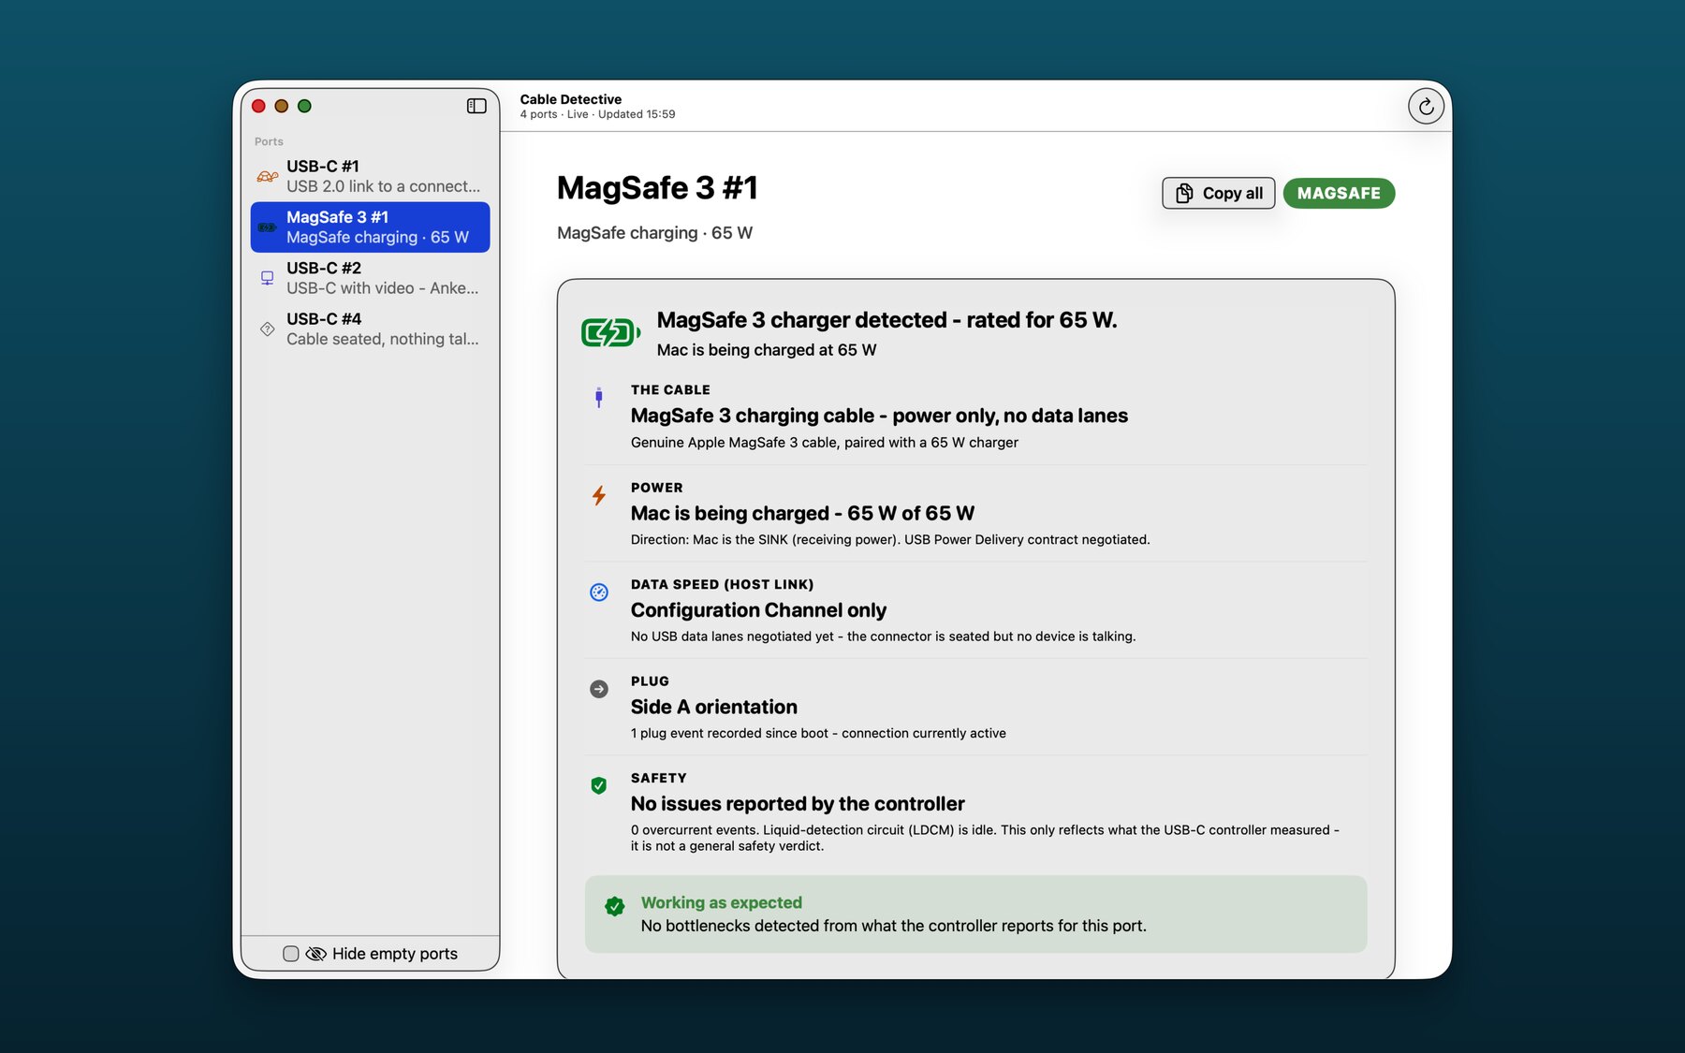Click the battery icon beside MagSafe 3 #1

[x=268, y=227]
